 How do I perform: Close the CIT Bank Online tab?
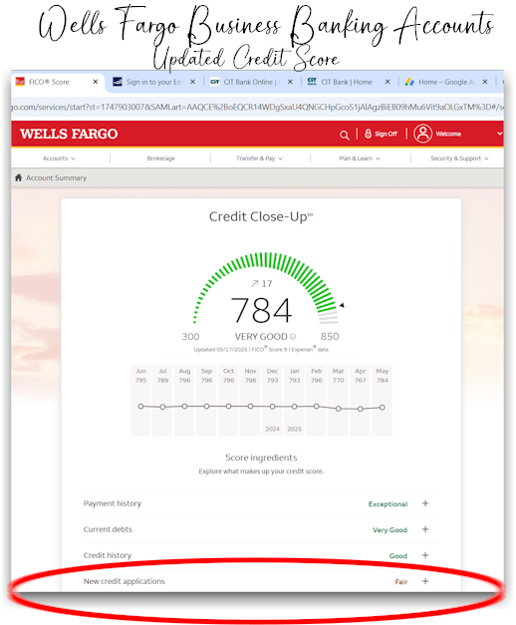click(290, 82)
